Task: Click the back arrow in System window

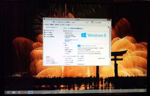Action: [x=45, y=22]
